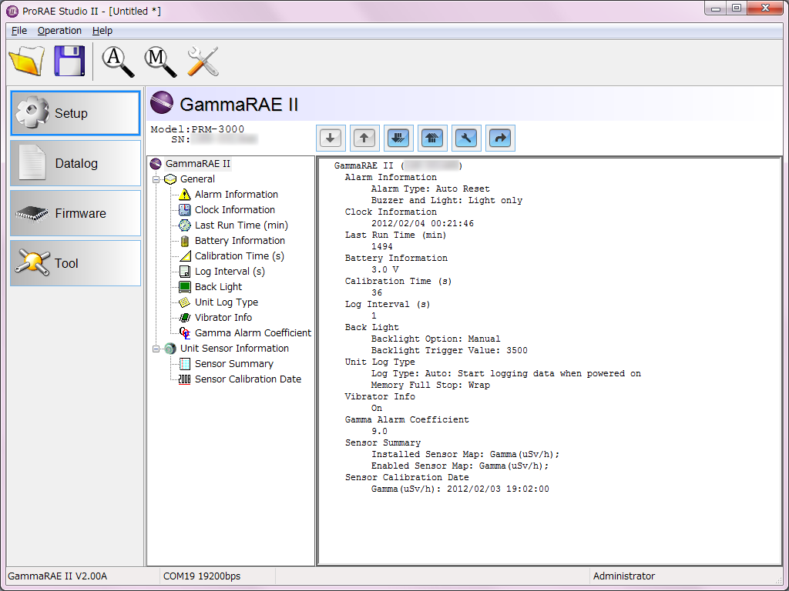
Task: Open the Help menu
Action: (x=102, y=31)
